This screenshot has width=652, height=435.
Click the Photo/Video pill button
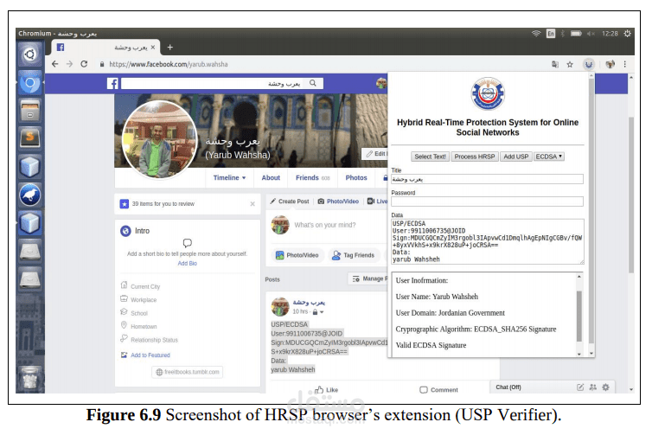click(297, 255)
